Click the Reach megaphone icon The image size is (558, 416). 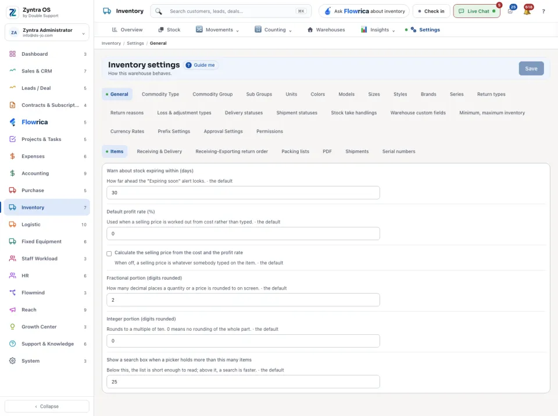pyautogui.click(x=12, y=310)
